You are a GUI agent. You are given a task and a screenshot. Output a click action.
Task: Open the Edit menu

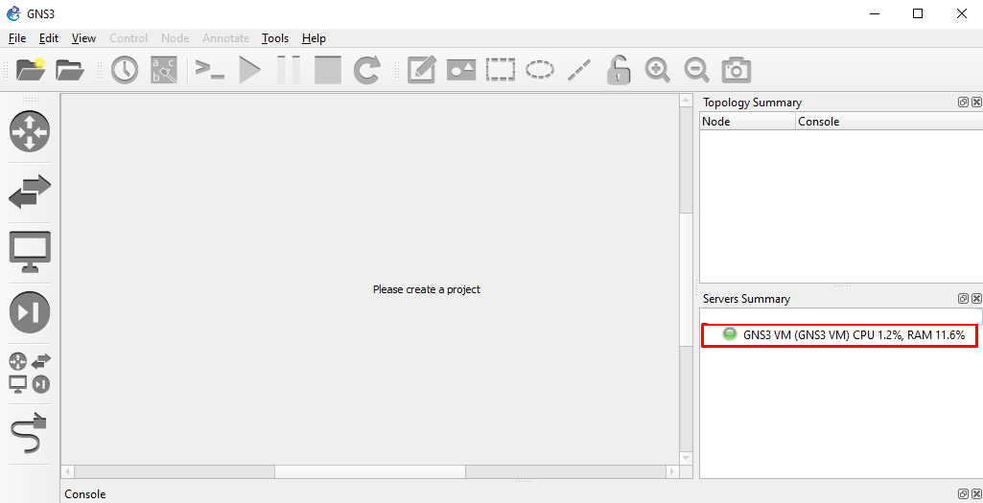48,38
